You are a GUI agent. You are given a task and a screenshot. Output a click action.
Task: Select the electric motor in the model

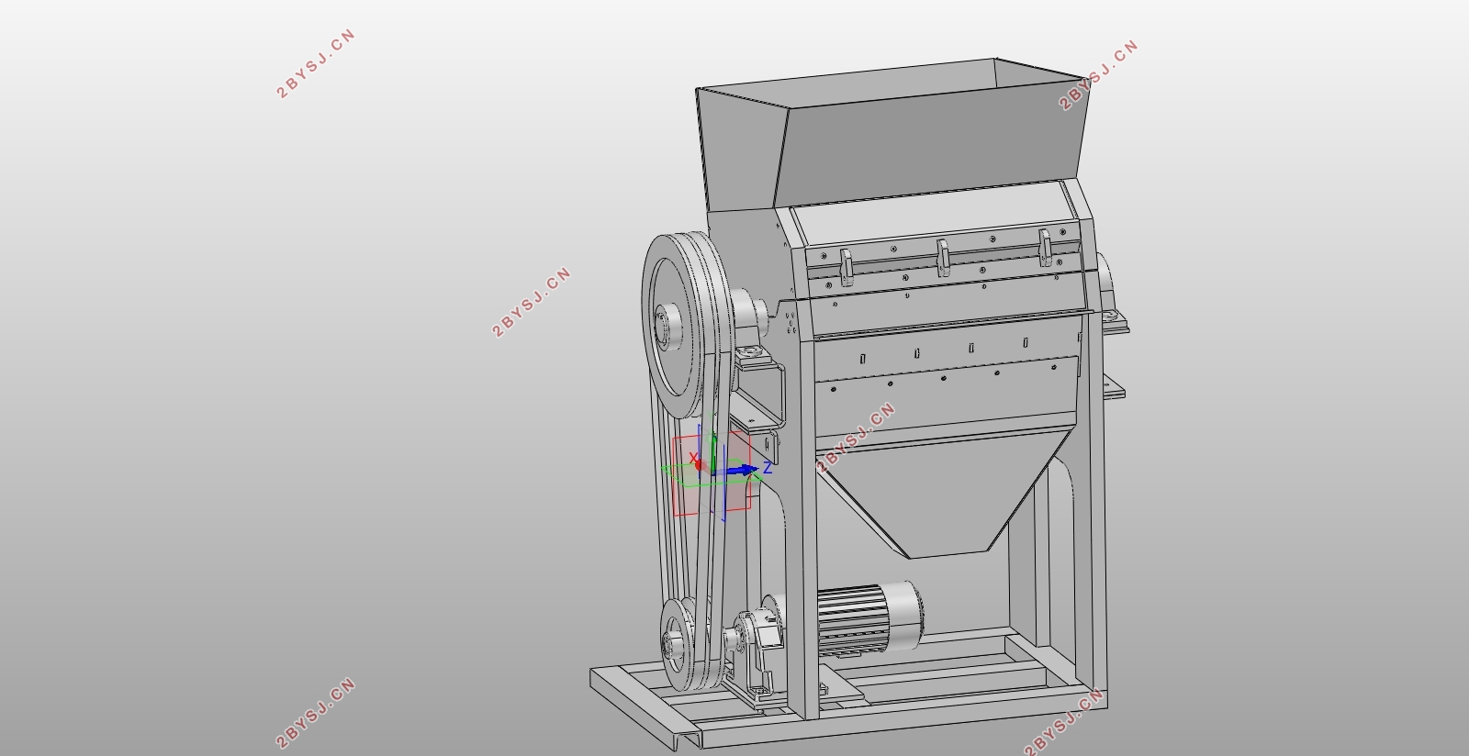tap(869, 618)
